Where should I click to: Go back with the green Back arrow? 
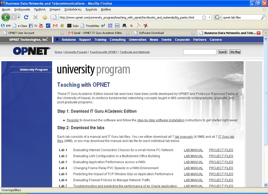pyautogui.click(x=6, y=17)
